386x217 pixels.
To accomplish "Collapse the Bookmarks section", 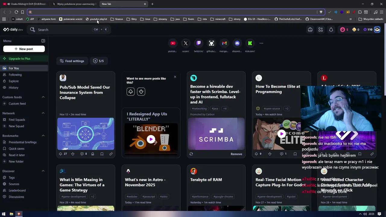I will click(x=43, y=136).
